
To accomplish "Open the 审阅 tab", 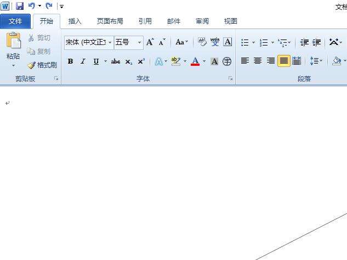I will pyautogui.click(x=202, y=21).
